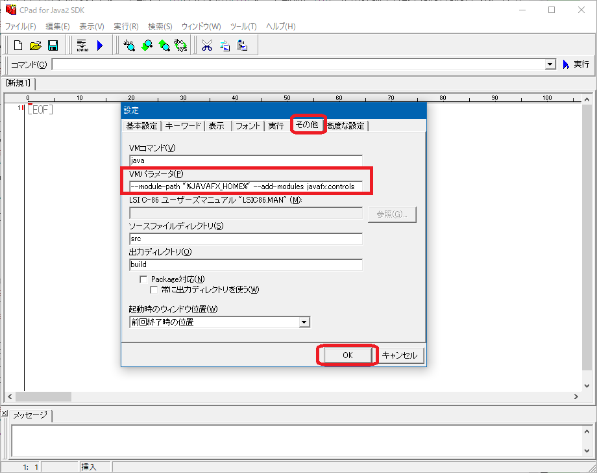Select the [新規1] document tab
Image resolution: width=597 pixels, height=473 pixels.
[x=18, y=83]
